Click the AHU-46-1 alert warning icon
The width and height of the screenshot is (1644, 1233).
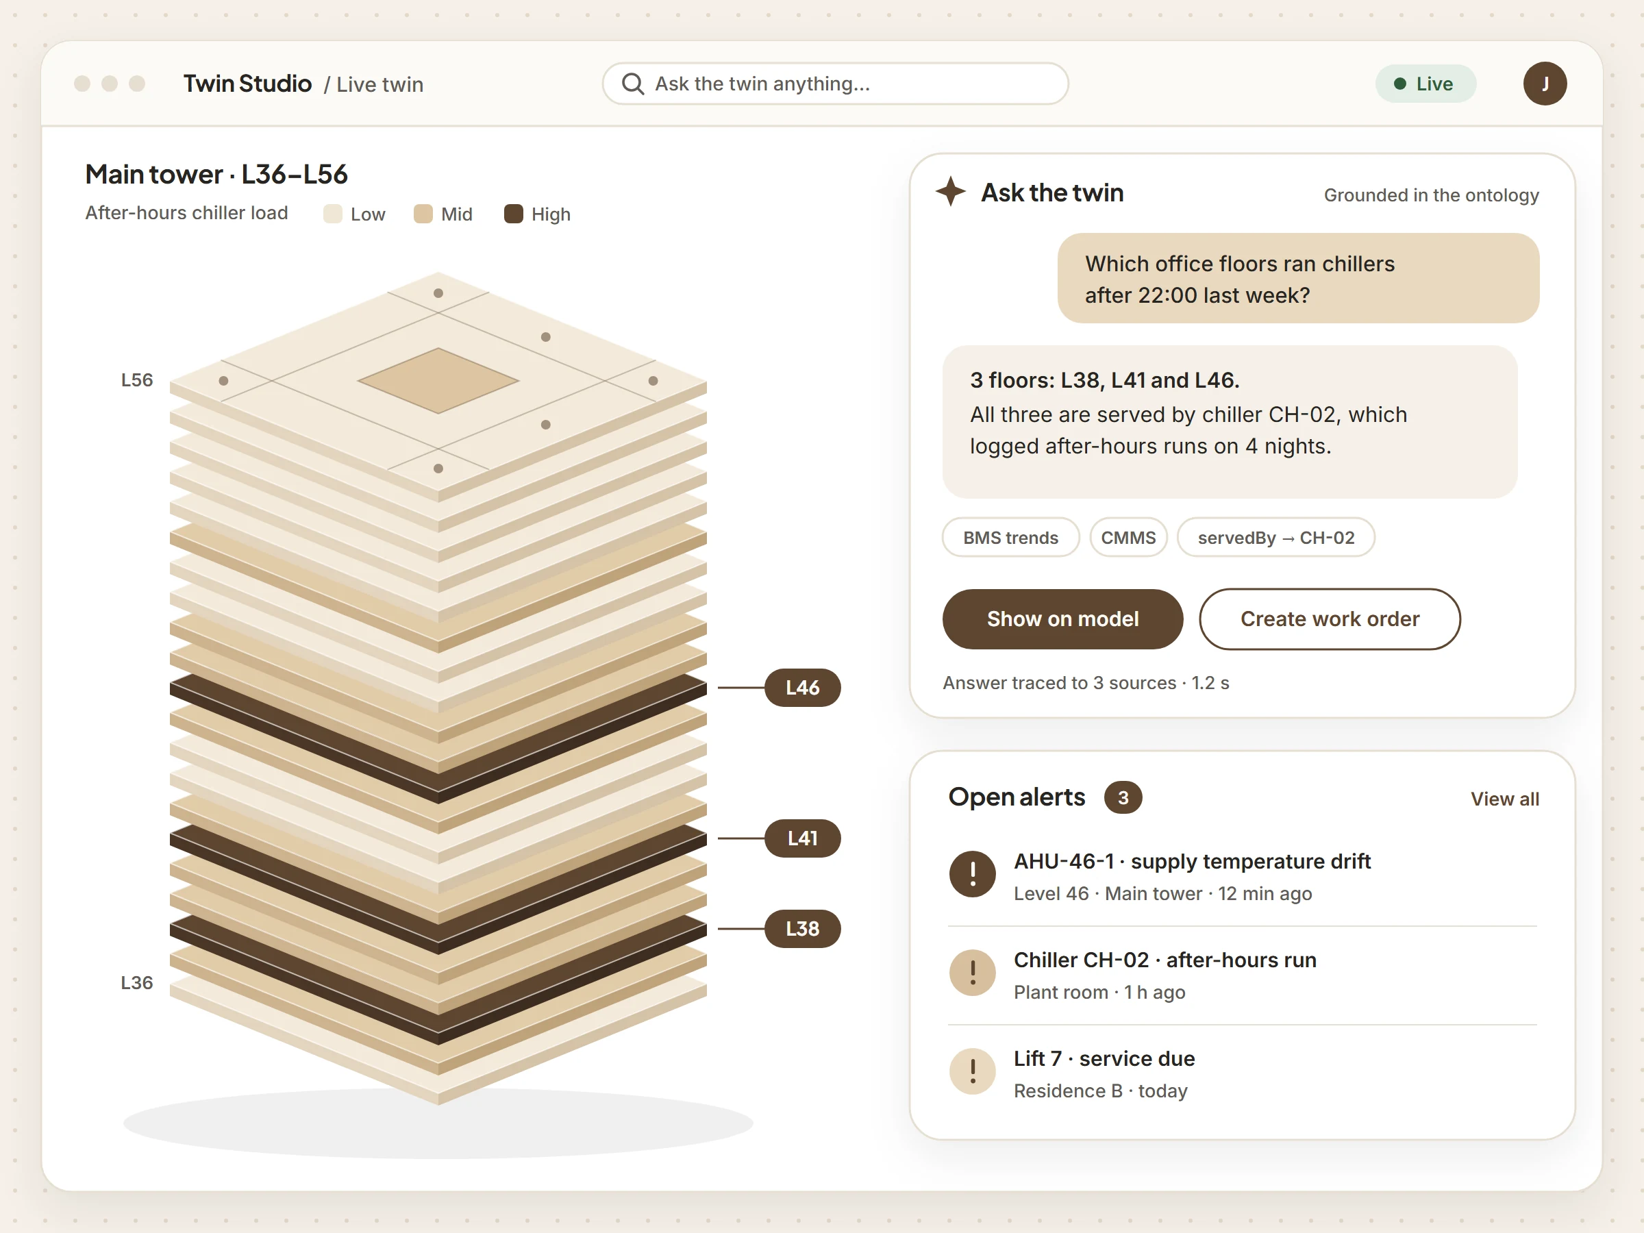coord(972,874)
